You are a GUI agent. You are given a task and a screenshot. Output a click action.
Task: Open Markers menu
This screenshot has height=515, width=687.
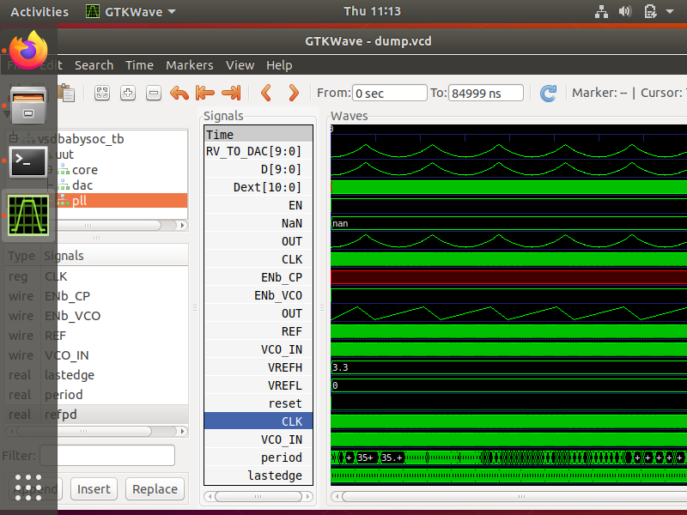189,65
